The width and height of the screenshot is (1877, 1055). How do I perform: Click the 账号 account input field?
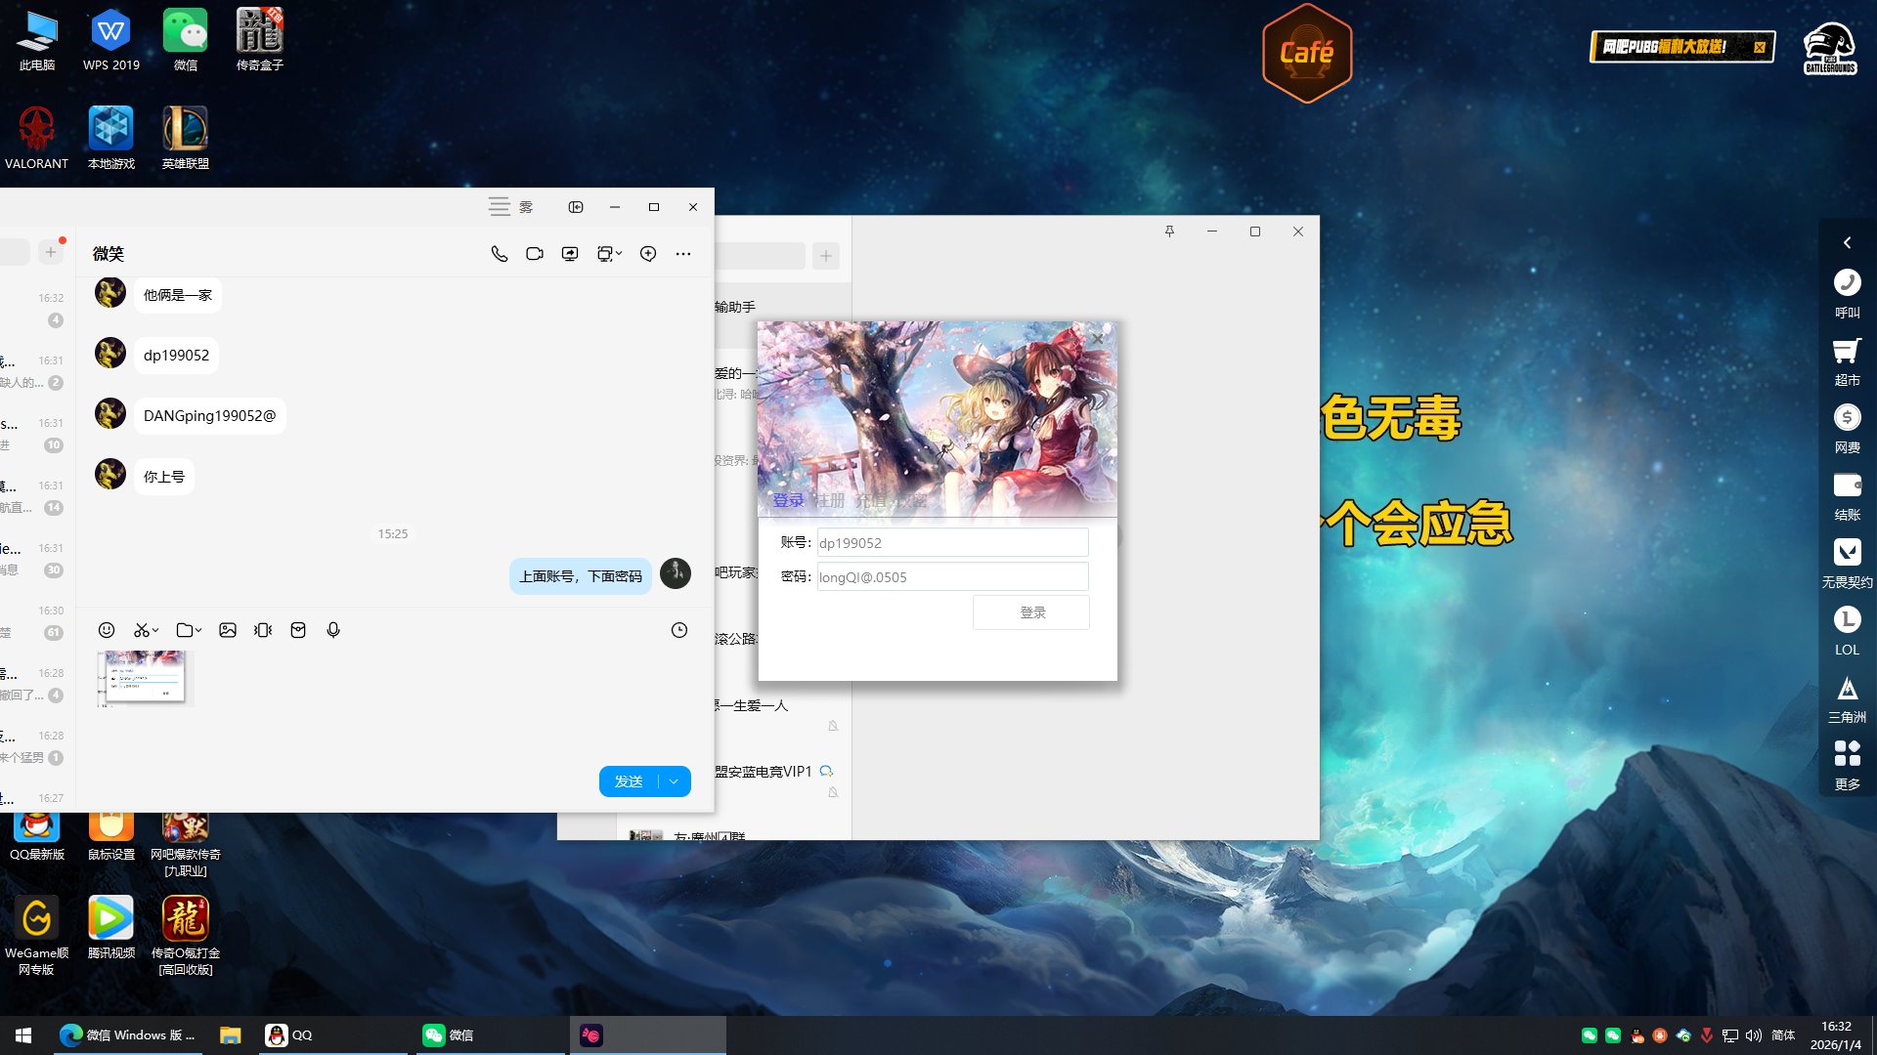point(951,543)
